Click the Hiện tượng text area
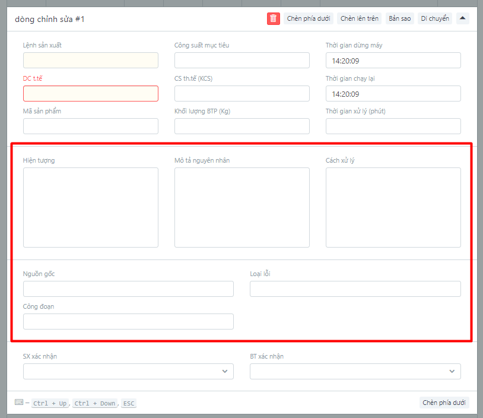483x418 pixels. 91,207
